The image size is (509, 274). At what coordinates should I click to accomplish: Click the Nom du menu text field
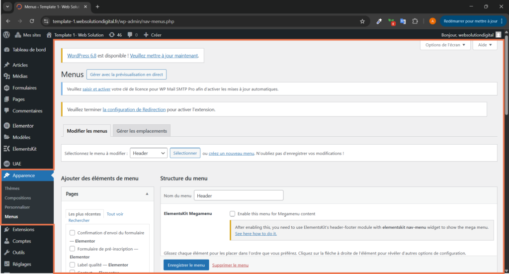239,195
